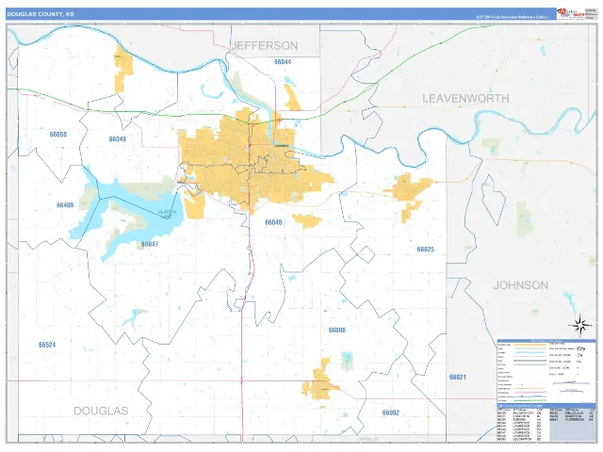The width and height of the screenshot is (603, 452).
Task: Click ZIP code label 66050
Action: pos(58,135)
